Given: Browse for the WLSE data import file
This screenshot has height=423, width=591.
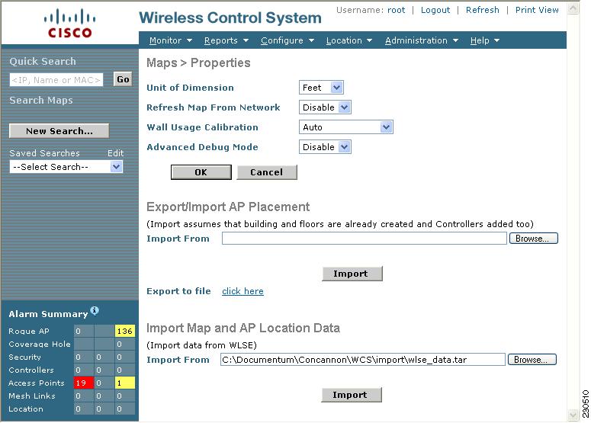Looking at the screenshot, I should pos(532,360).
